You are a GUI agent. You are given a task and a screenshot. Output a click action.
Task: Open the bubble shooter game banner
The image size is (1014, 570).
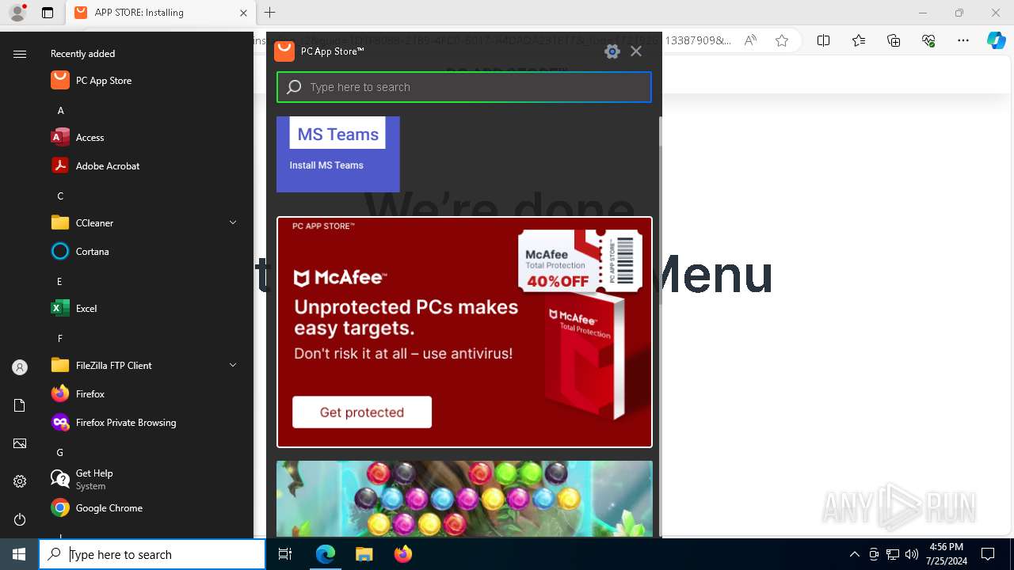point(464,499)
